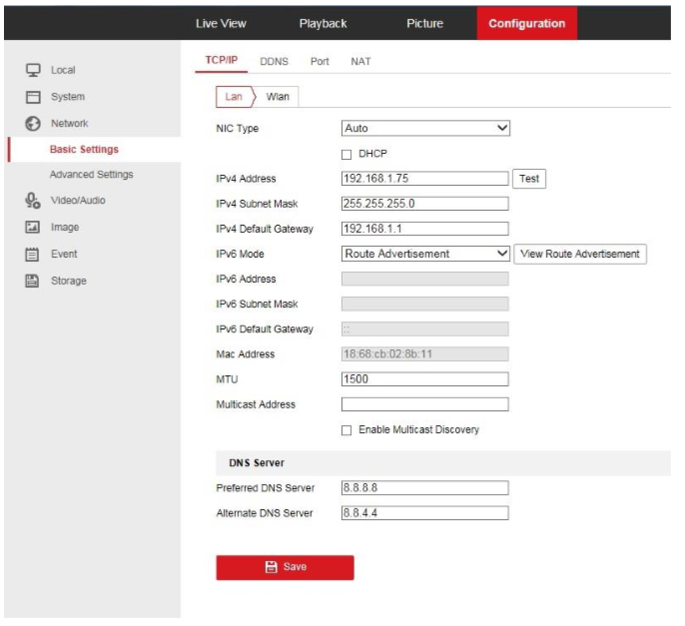Open Advanced Settings in sidebar
Screen dimensions: 685x626
coord(91,175)
